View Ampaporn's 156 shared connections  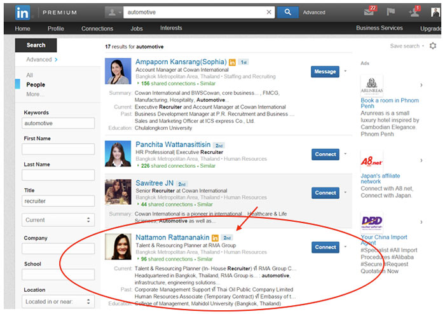[x=168, y=83]
